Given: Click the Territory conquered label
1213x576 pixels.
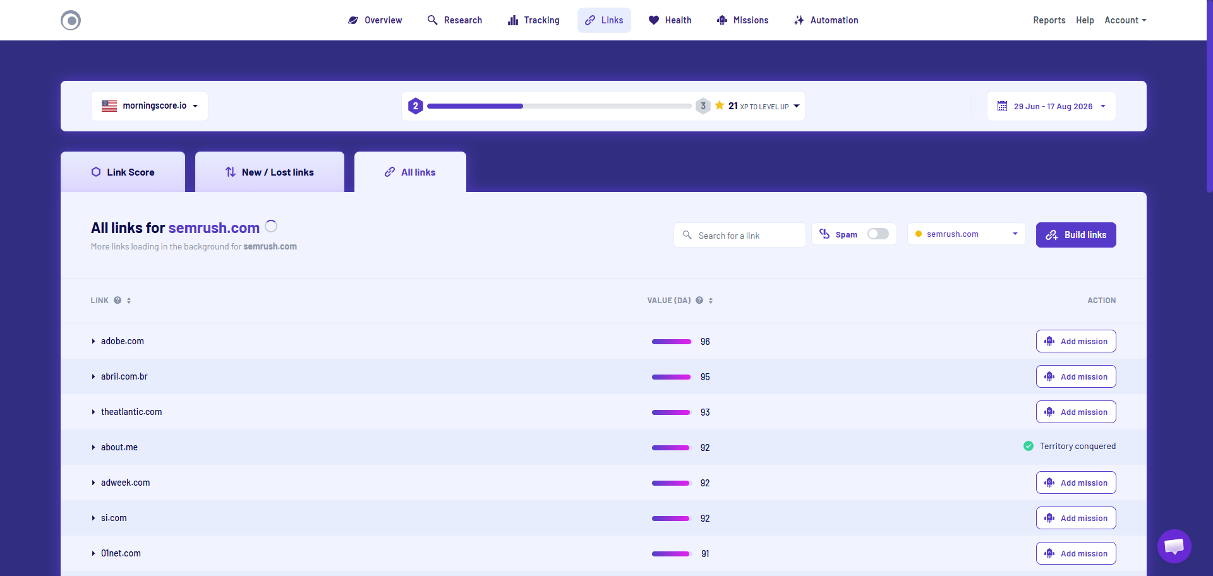Looking at the screenshot, I should point(1078,446).
